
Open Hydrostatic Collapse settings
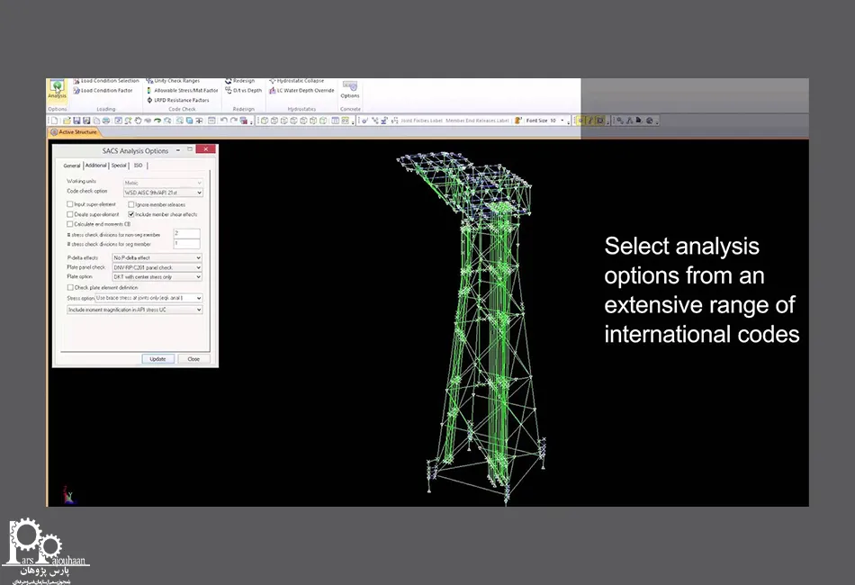[x=299, y=81]
